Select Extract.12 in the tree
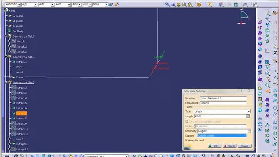 pos(22,134)
